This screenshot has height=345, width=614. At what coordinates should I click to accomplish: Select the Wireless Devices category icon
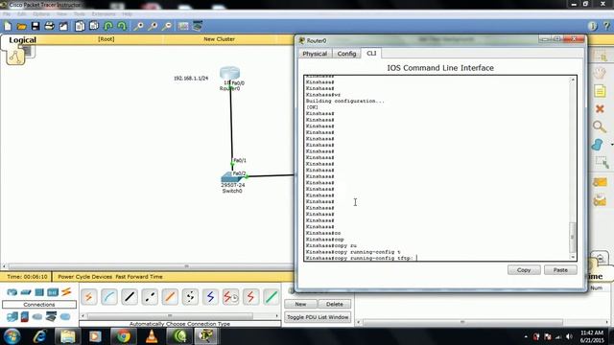[x=53, y=292]
